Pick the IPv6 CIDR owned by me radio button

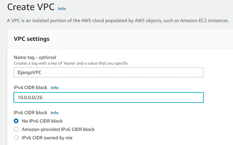click(16, 138)
